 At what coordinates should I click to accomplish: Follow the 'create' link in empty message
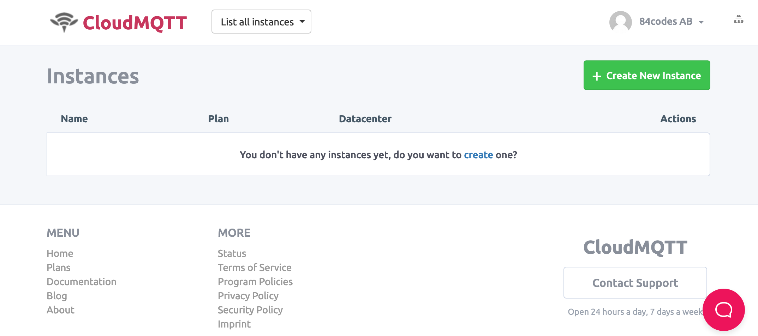tap(478, 155)
